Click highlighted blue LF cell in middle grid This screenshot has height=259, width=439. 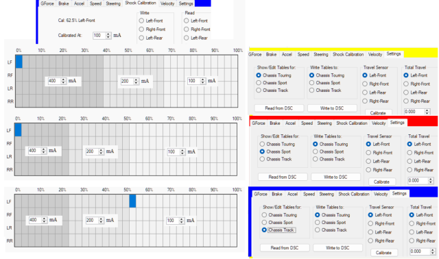tap(18, 129)
